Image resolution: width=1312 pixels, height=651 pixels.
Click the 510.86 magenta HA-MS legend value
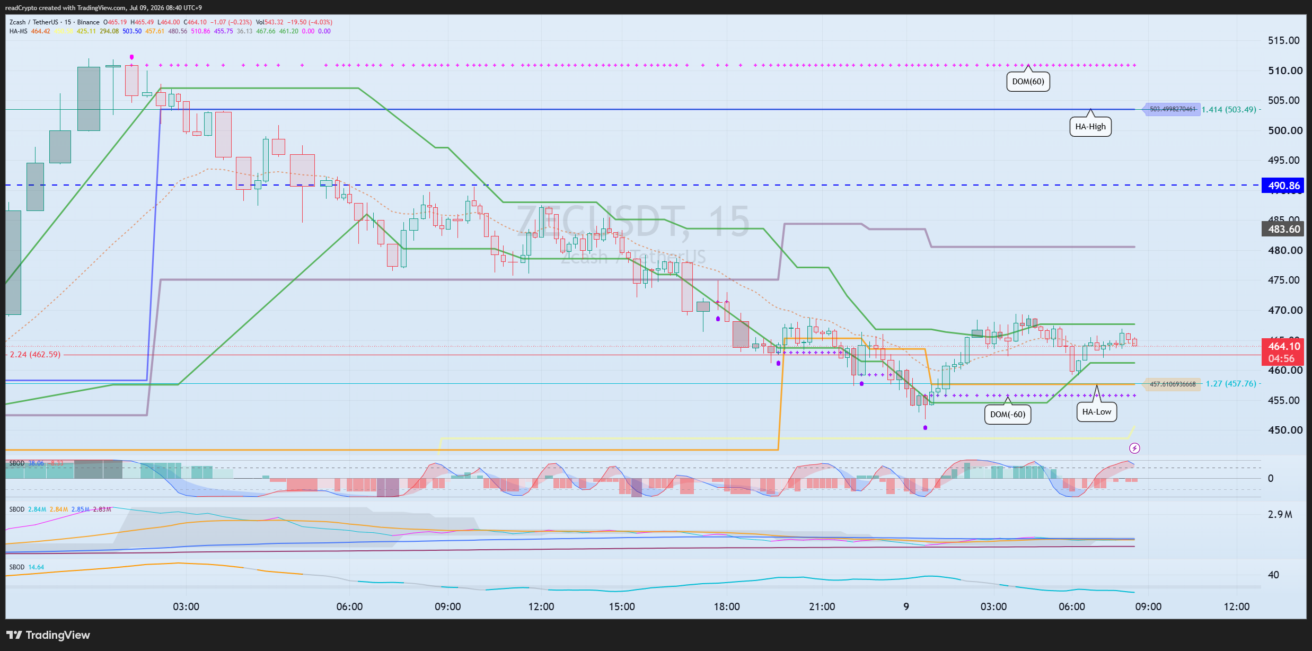click(x=200, y=31)
